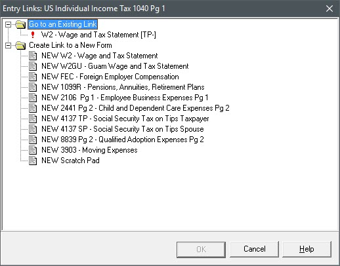Click the red exclamation icon beside W2 link
The height and width of the screenshot is (266, 340).
33,35
